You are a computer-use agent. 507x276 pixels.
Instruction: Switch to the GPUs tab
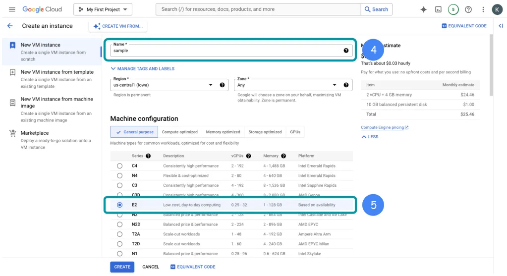(295, 132)
